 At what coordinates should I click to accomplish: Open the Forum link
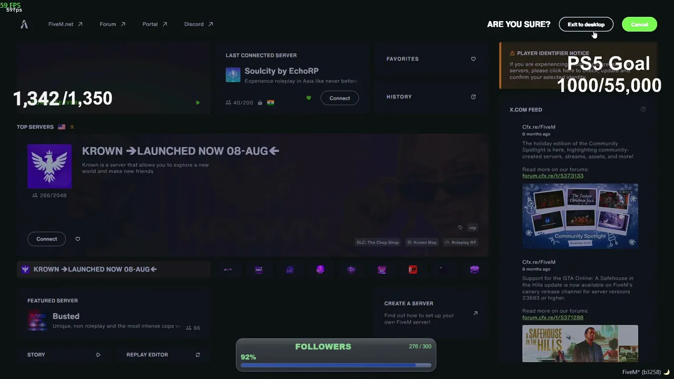pos(113,24)
